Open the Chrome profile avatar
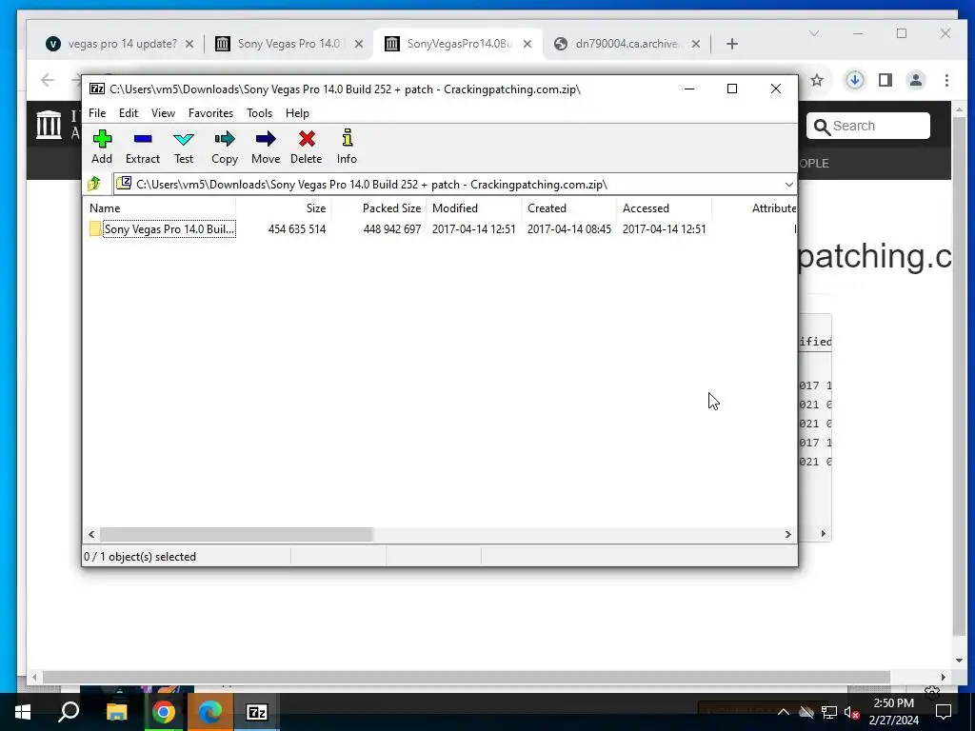Image resolution: width=975 pixels, height=731 pixels. [x=916, y=80]
